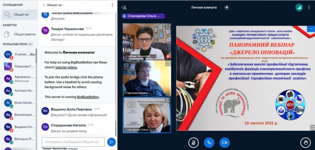The image size is (315, 150).
Task: Click the Ва avatar next to Ващенко Алла Павлівна message
Action: coord(45,111)
